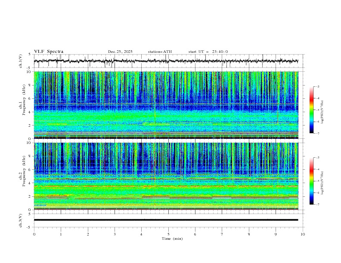Click the time axis tick label '10'

(x=303, y=234)
